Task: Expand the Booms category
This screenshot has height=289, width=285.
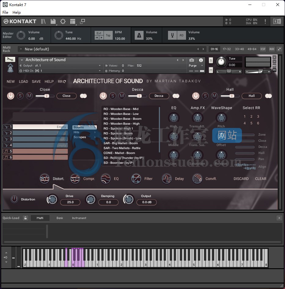Action: tap(85, 127)
